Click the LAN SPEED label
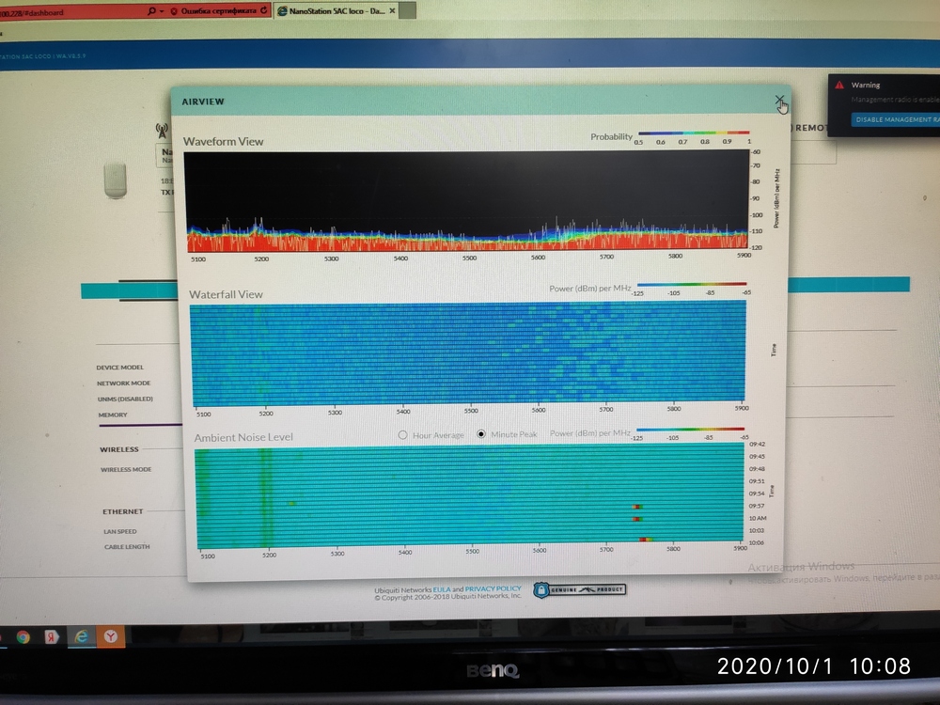This screenshot has height=705, width=940. point(120,531)
